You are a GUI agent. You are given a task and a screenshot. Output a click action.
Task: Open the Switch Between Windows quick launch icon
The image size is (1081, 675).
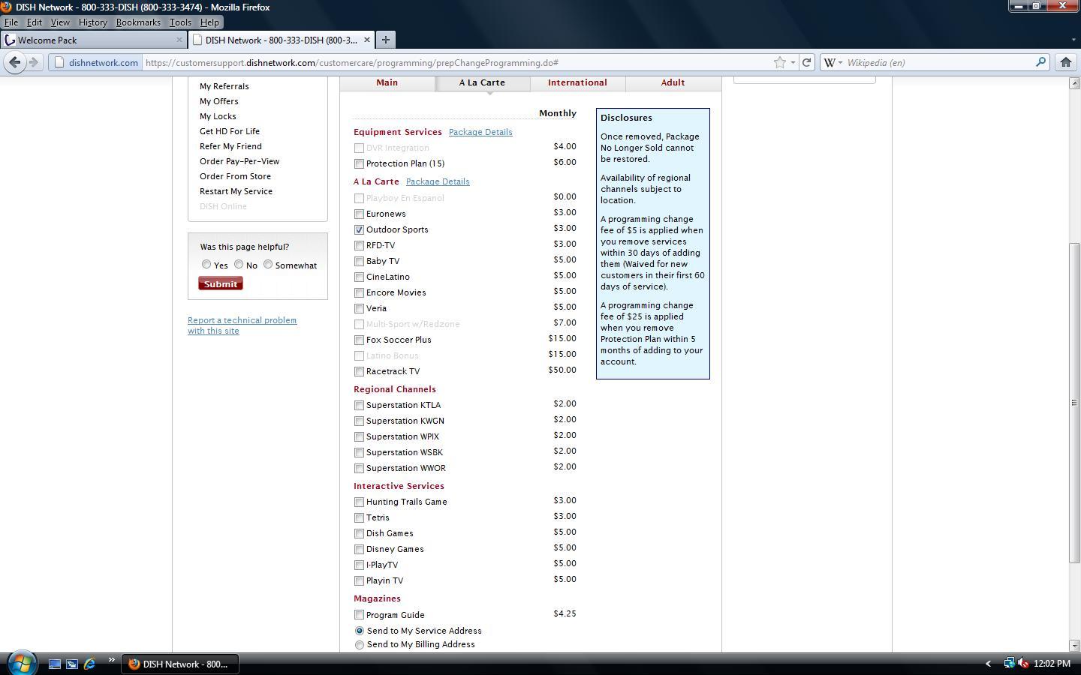click(72, 664)
